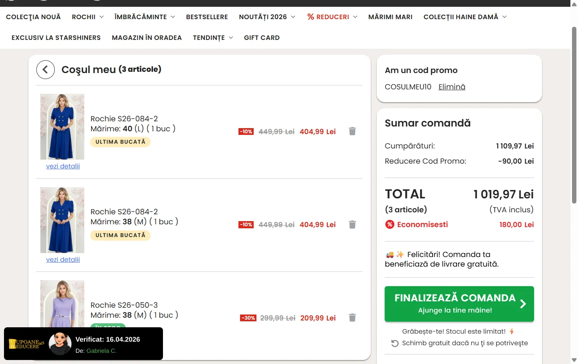Click the Schimb gratuit return icon

[395, 343]
